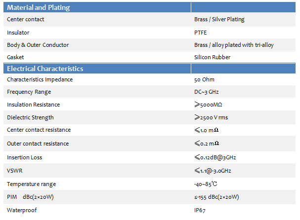Select the PTFE value cell

pos(200,33)
